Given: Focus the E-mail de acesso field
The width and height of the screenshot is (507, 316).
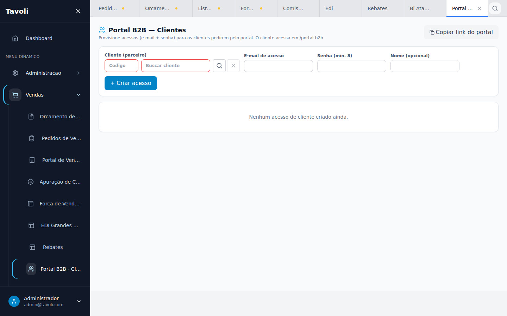Looking at the screenshot, I should click(278, 66).
